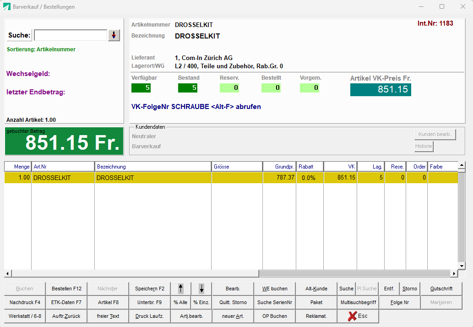Click Quitt. Storno button
Screen dimensions: 473x327
pos(233,302)
